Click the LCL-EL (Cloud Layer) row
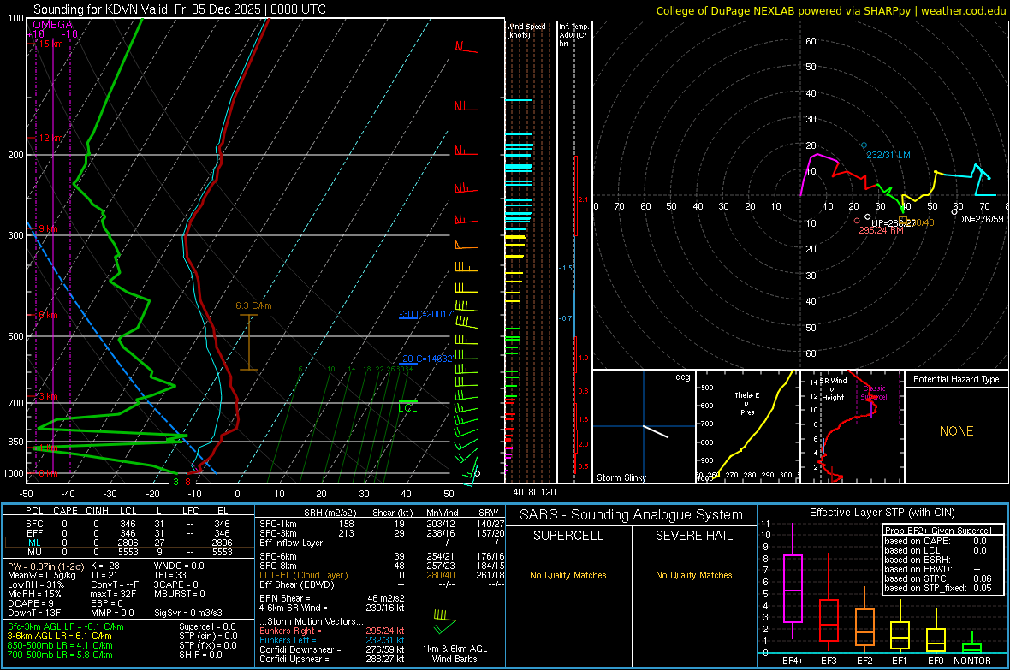The height and width of the screenshot is (670, 1010). click(x=380, y=575)
